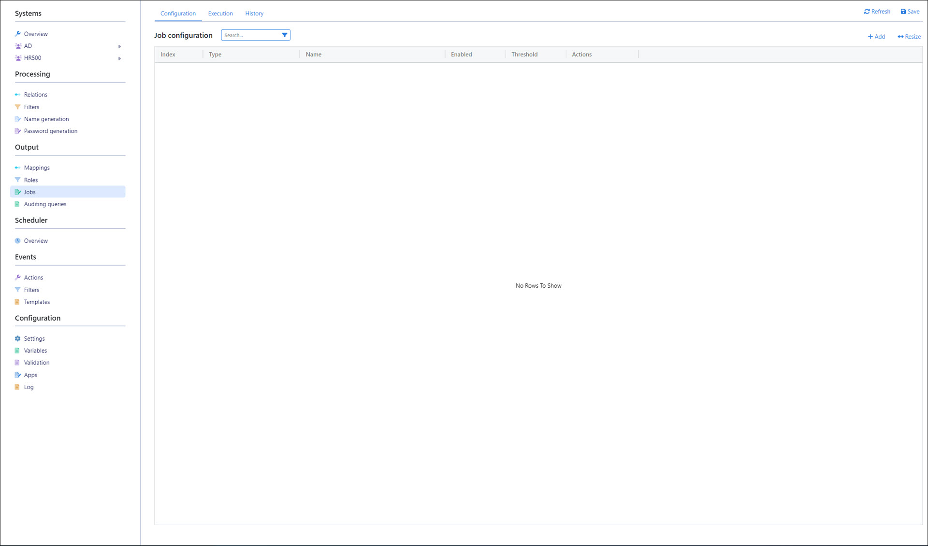The height and width of the screenshot is (546, 928).
Task: Expand the HR500 system arrow
Action: tap(119, 58)
